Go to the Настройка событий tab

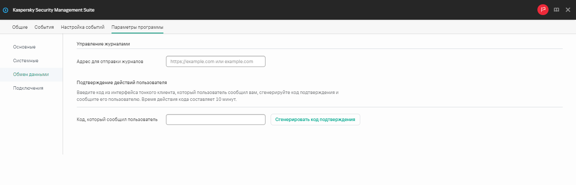(83, 27)
